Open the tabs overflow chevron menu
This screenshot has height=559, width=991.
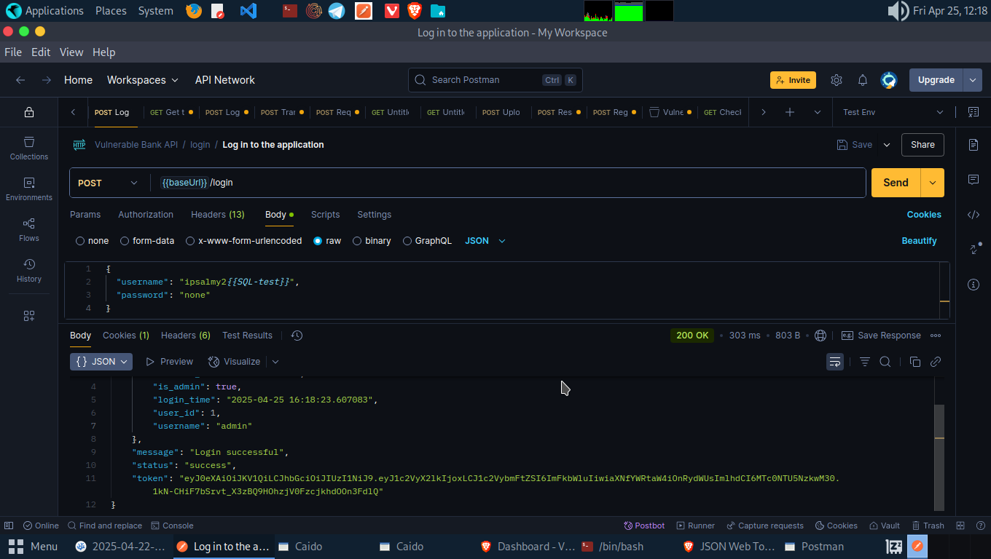pos(818,112)
